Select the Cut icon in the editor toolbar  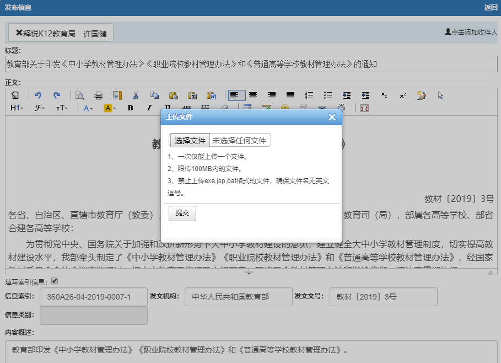[x=136, y=95]
